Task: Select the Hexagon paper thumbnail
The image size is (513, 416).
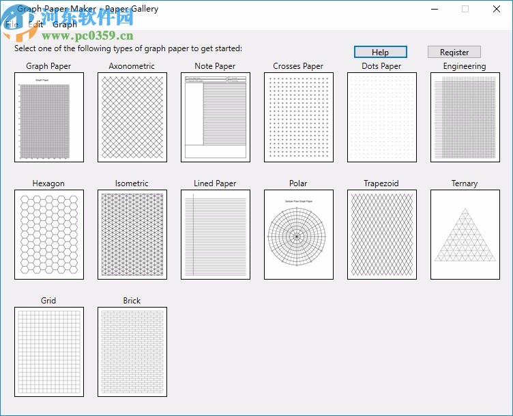Action: (49, 235)
